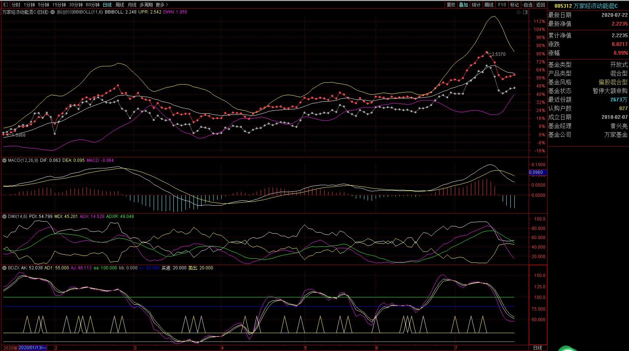Open the BDZX indicator dropdown arrow

[x=5, y=268]
